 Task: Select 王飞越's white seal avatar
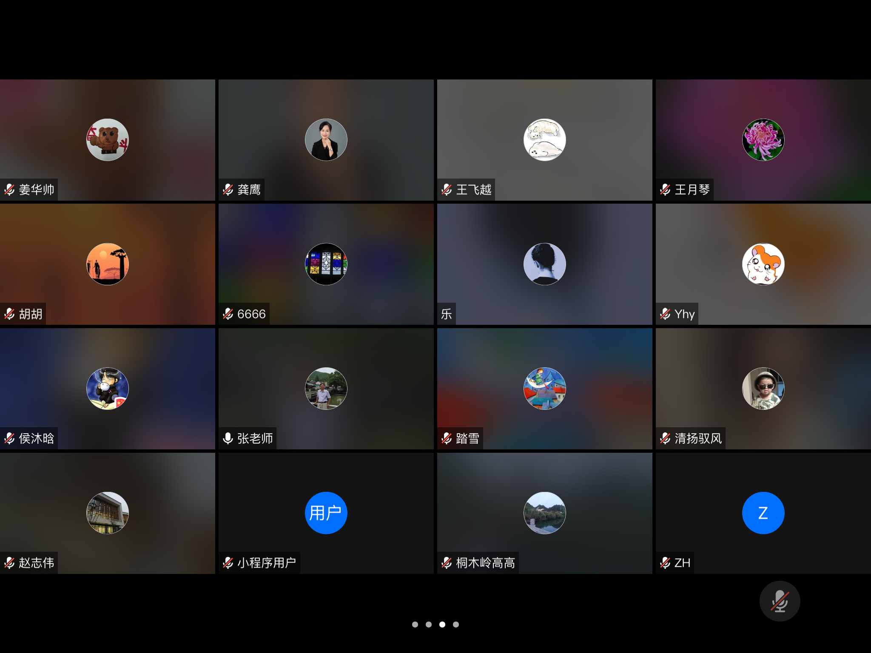(544, 140)
